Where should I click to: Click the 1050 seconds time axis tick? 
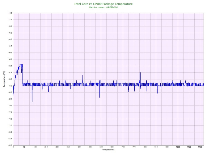point(178,147)
